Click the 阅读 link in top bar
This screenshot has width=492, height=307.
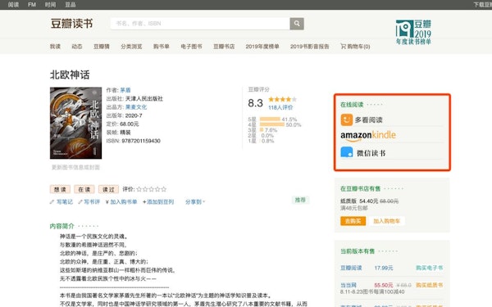pyautogui.click(x=13, y=4)
